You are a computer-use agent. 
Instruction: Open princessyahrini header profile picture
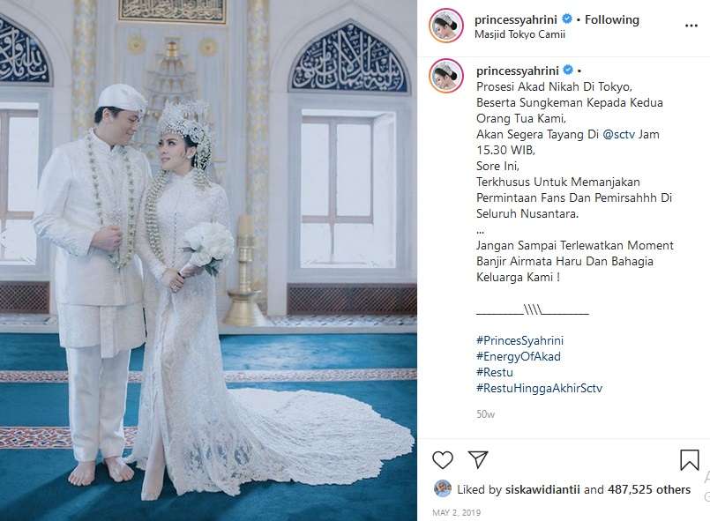coord(446,26)
